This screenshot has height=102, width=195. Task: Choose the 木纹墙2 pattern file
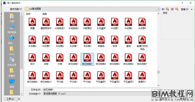(x=87, y=42)
